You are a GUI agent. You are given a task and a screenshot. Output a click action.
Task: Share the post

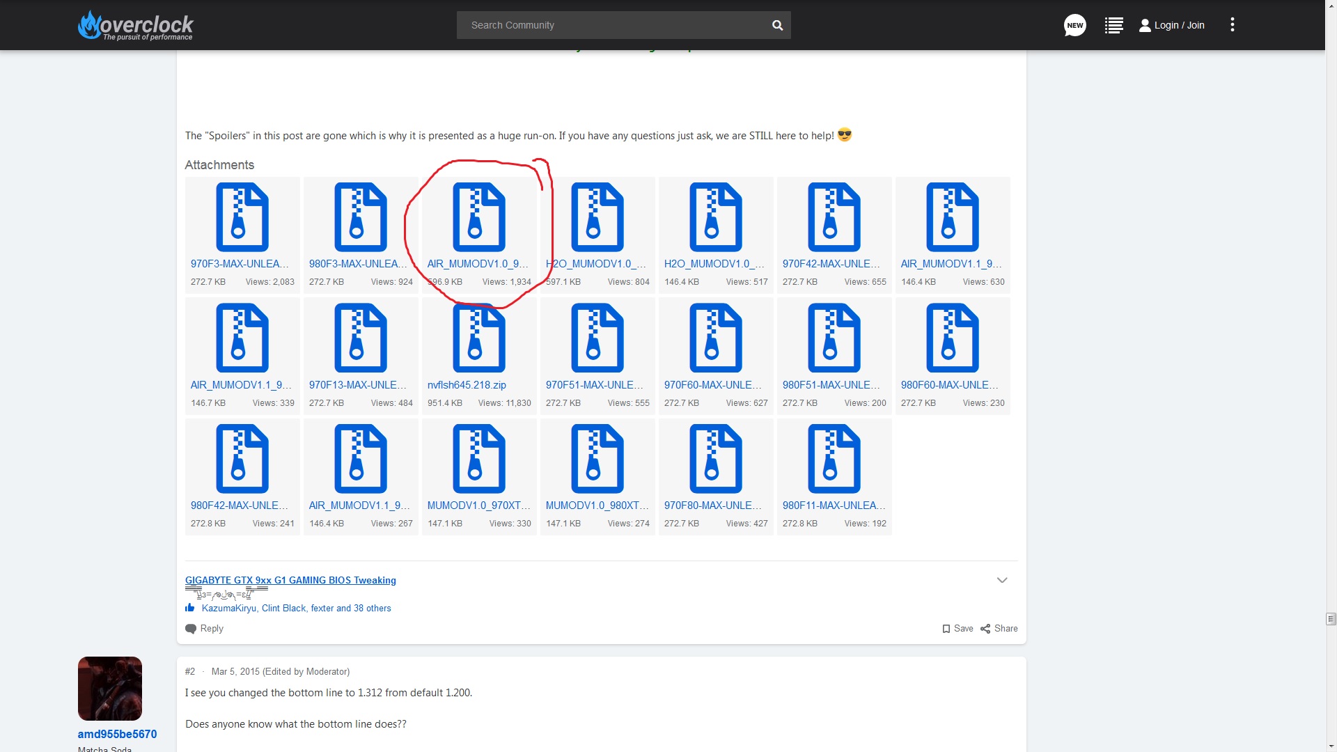click(999, 628)
